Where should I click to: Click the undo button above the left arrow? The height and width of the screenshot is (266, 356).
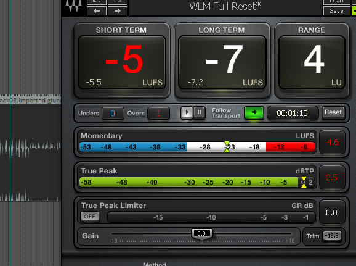[97, 2]
